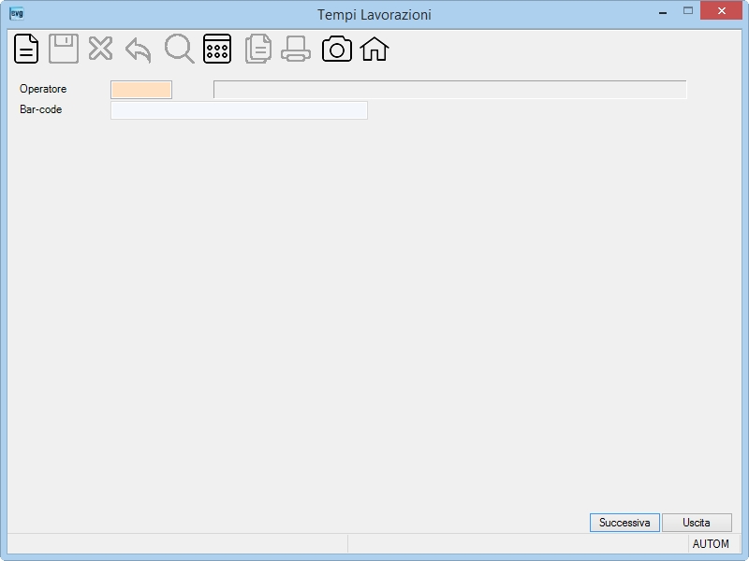This screenshot has height=561, width=749.
Task: Click the Print toolbar icon
Action: (x=296, y=50)
